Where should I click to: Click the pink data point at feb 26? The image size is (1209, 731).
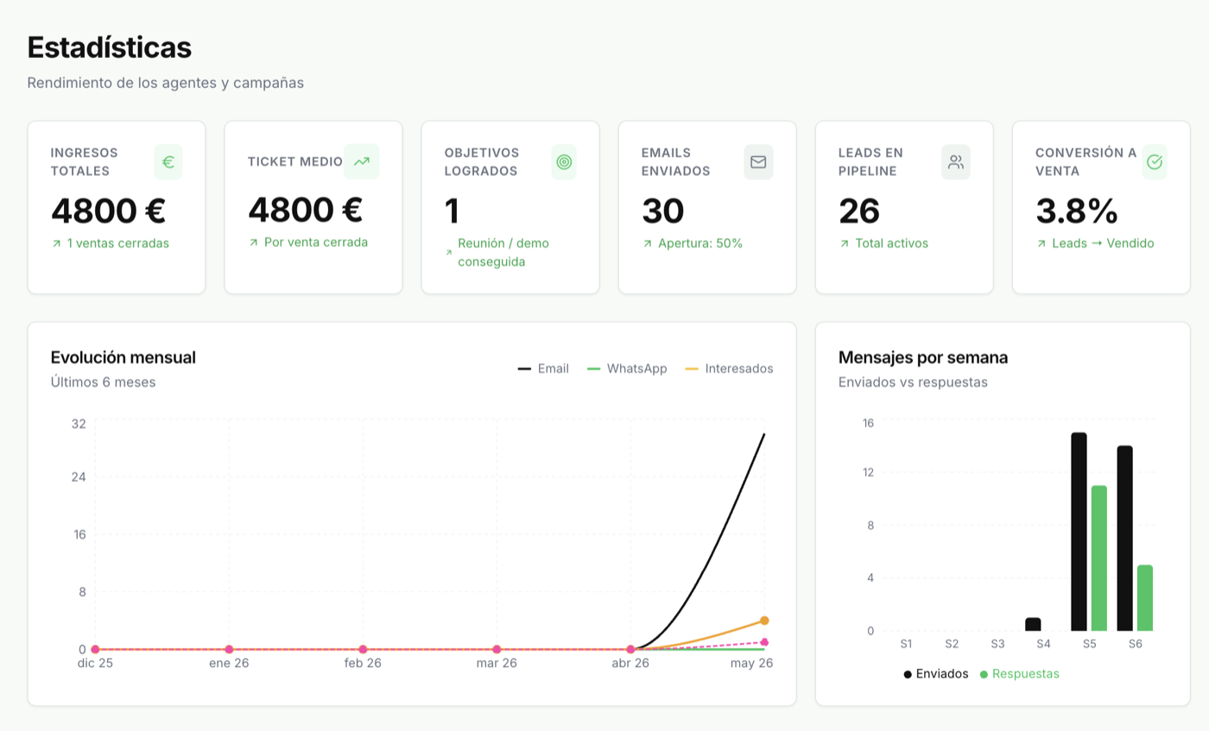pyautogui.click(x=363, y=649)
